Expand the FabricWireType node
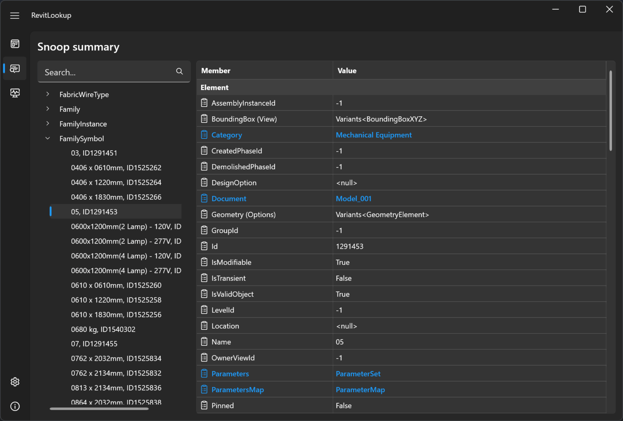623x421 pixels. click(x=47, y=94)
